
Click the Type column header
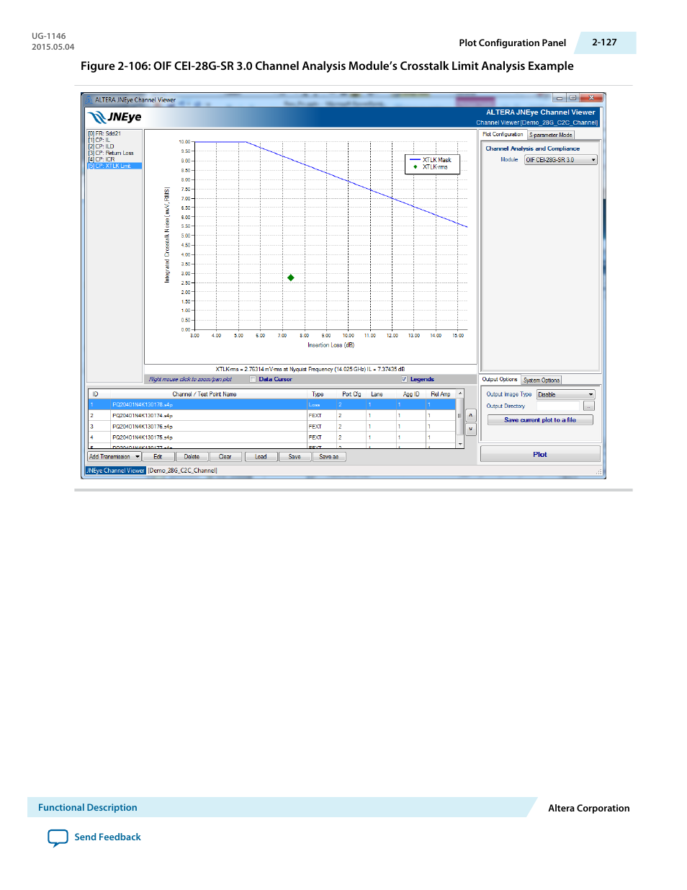click(x=318, y=394)
